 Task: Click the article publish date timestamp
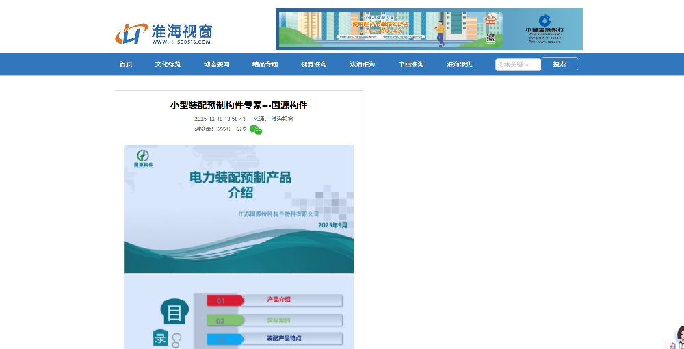(x=220, y=118)
